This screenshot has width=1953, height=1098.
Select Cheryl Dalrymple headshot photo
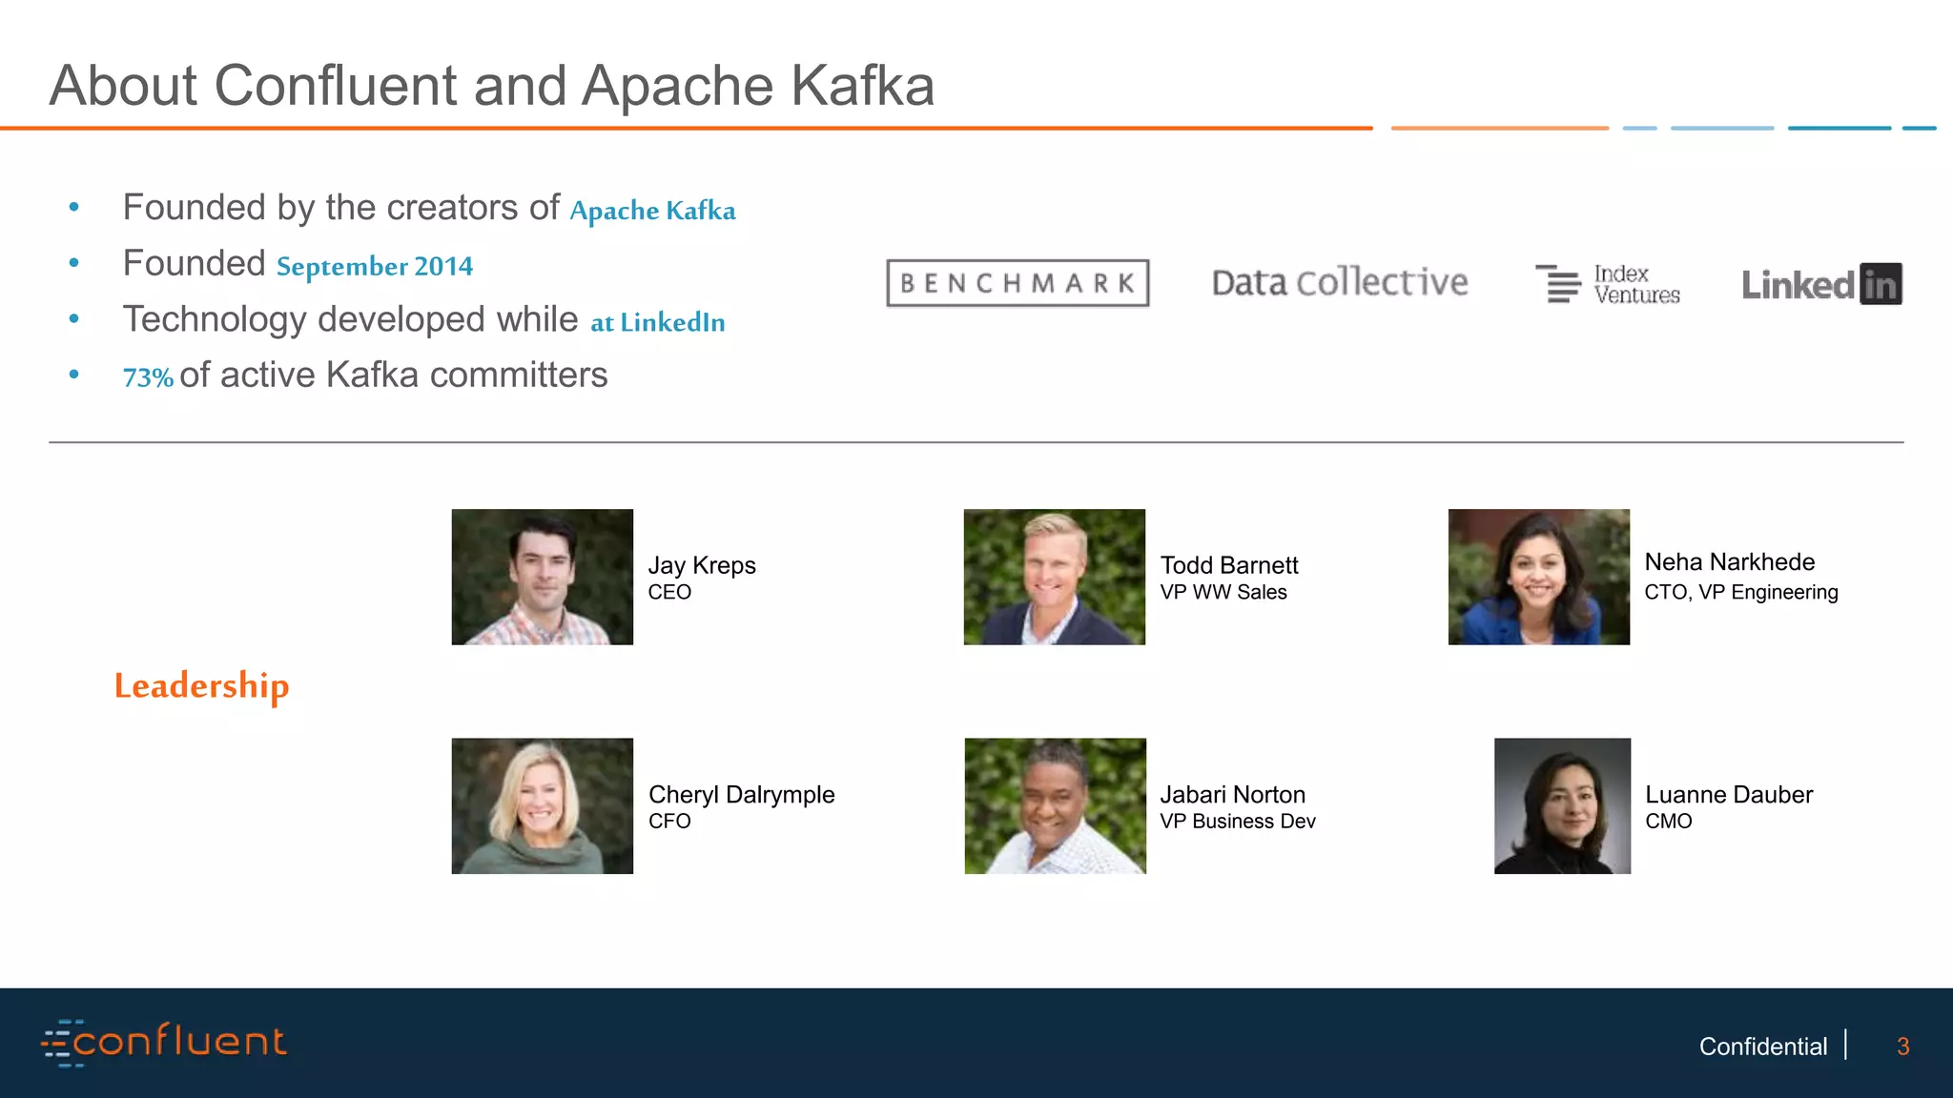pos(543,806)
